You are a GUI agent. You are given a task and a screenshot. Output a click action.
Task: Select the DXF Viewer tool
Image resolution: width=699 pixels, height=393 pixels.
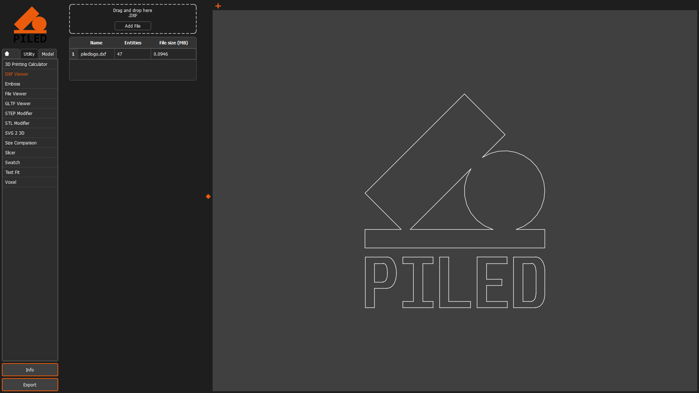[x=16, y=74]
